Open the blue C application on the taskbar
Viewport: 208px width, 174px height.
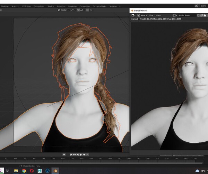(x=47, y=171)
